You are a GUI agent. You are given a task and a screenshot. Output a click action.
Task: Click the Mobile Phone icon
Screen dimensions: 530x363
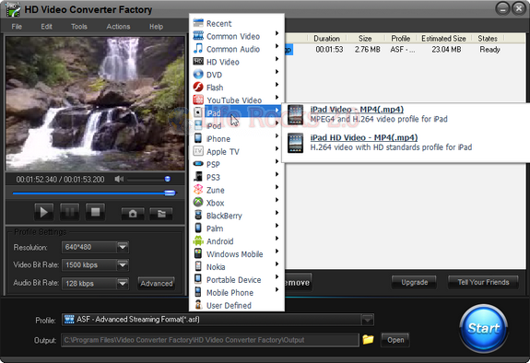(198, 292)
